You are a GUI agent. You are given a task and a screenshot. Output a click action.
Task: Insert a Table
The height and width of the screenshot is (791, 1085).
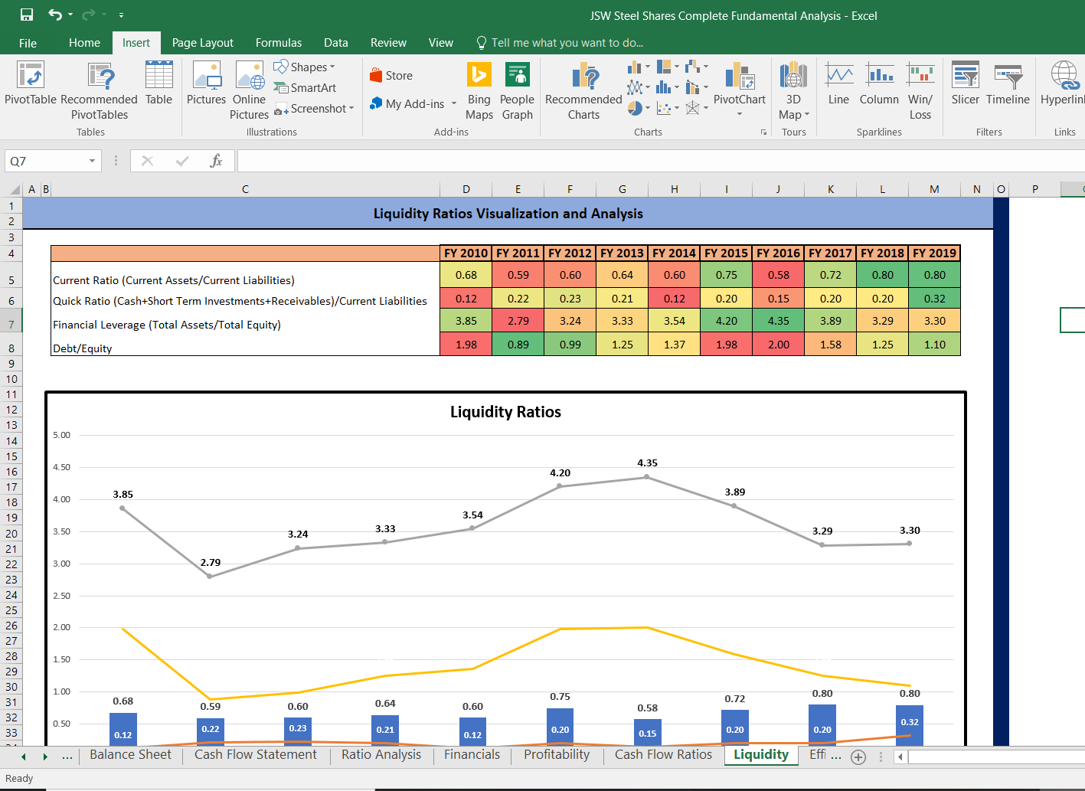click(159, 83)
